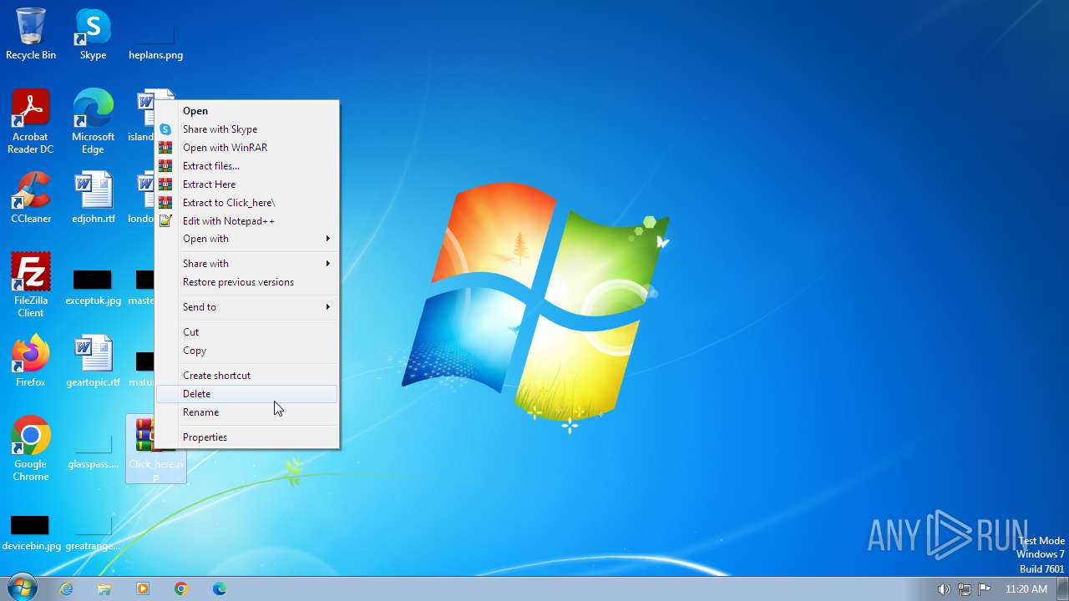
Task: Choose Open in the context menu
Action: pyautogui.click(x=247, y=111)
